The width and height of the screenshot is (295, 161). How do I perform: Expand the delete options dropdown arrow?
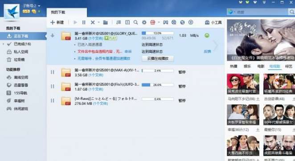click(x=98, y=23)
